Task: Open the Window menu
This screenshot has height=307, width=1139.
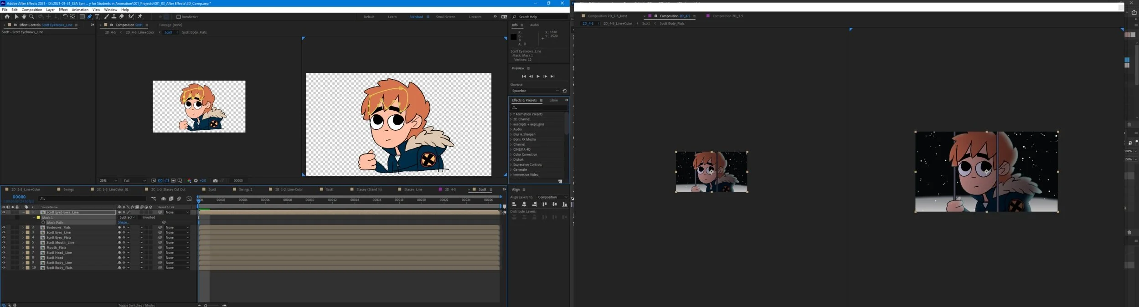Action: pyautogui.click(x=110, y=10)
